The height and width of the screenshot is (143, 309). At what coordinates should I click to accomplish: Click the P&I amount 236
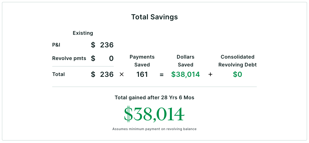(107, 45)
